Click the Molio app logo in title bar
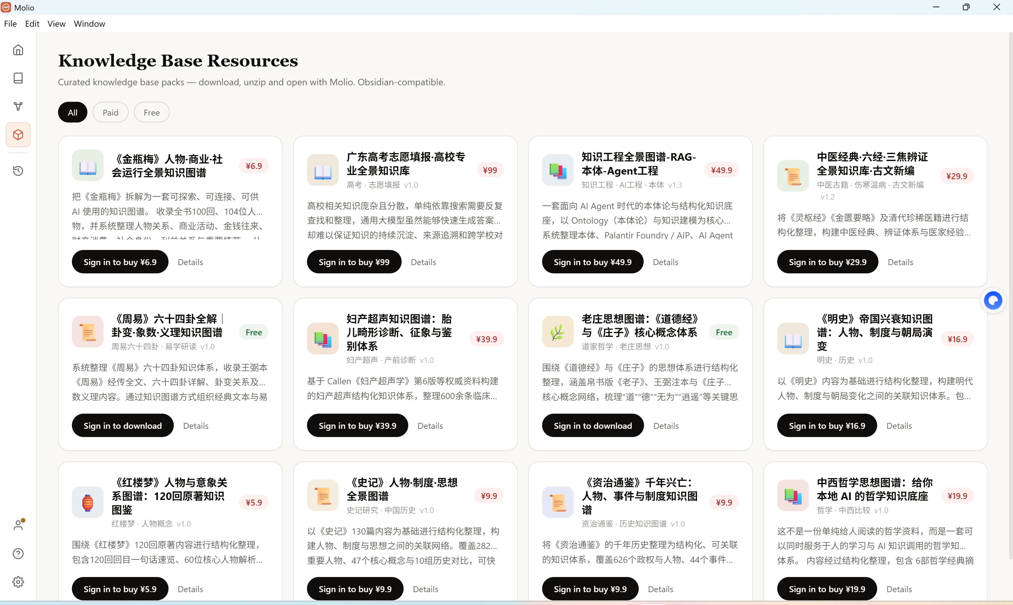 click(x=6, y=7)
